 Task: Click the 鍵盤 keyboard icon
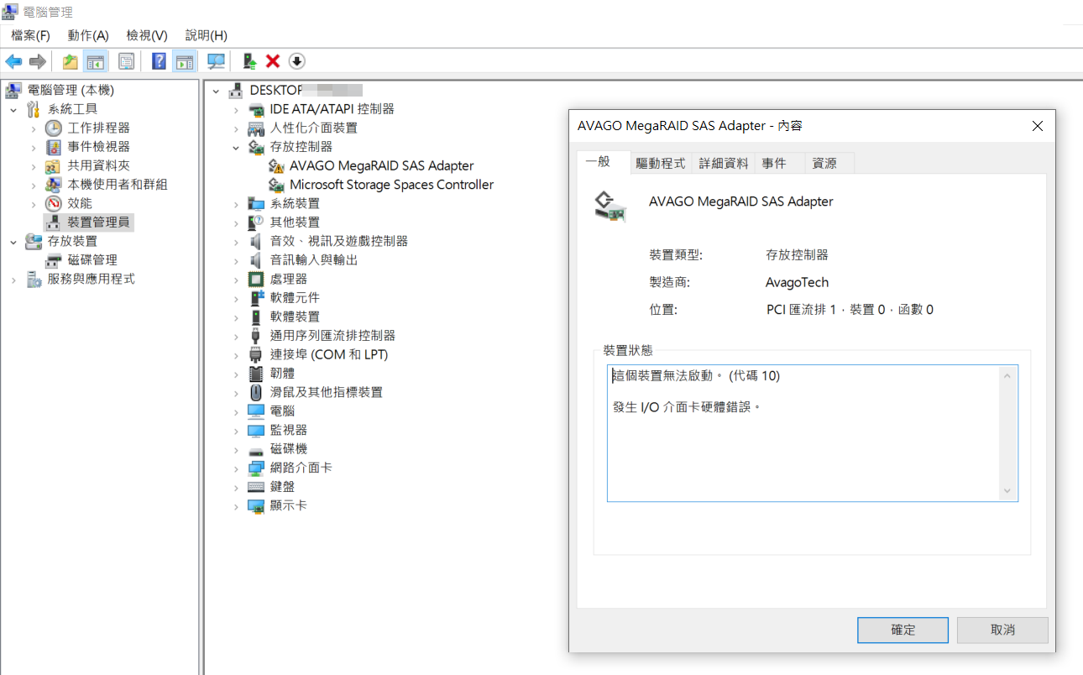tap(257, 487)
